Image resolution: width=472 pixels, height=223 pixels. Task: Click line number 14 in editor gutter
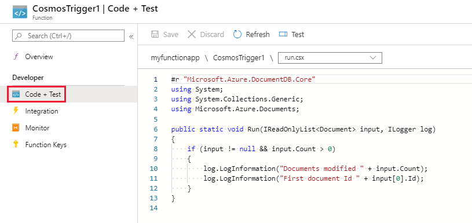point(154,208)
